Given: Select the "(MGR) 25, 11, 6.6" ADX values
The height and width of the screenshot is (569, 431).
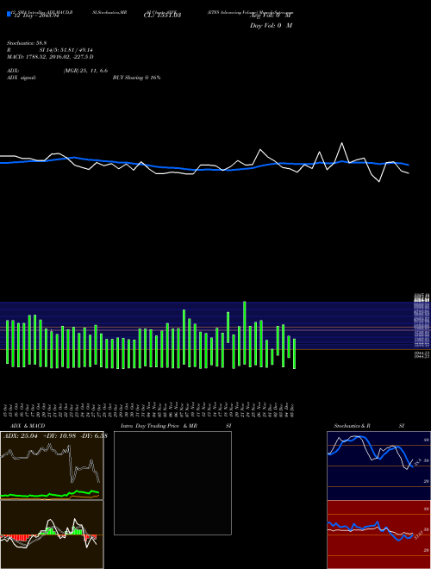Looking at the screenshot, I should (x=85, y=71).
